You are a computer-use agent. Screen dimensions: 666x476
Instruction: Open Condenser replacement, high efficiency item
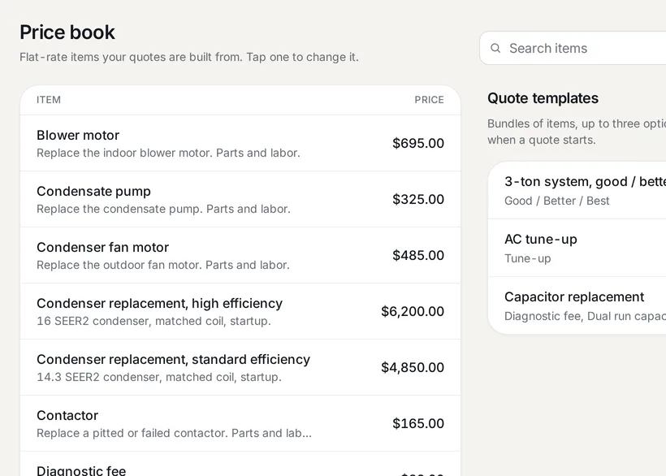(x=240, y=311)
